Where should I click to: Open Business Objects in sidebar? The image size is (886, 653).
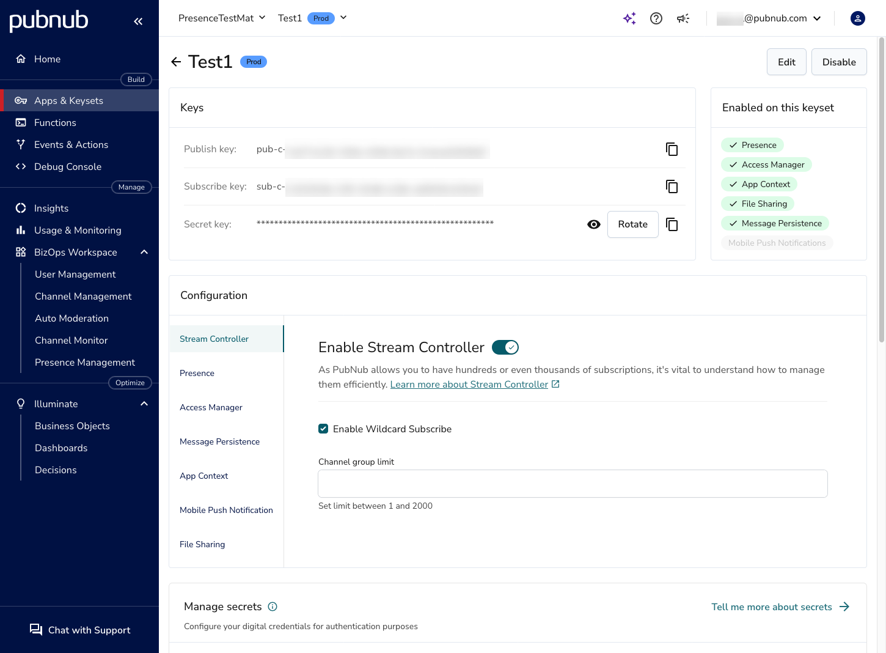(72, 426)
